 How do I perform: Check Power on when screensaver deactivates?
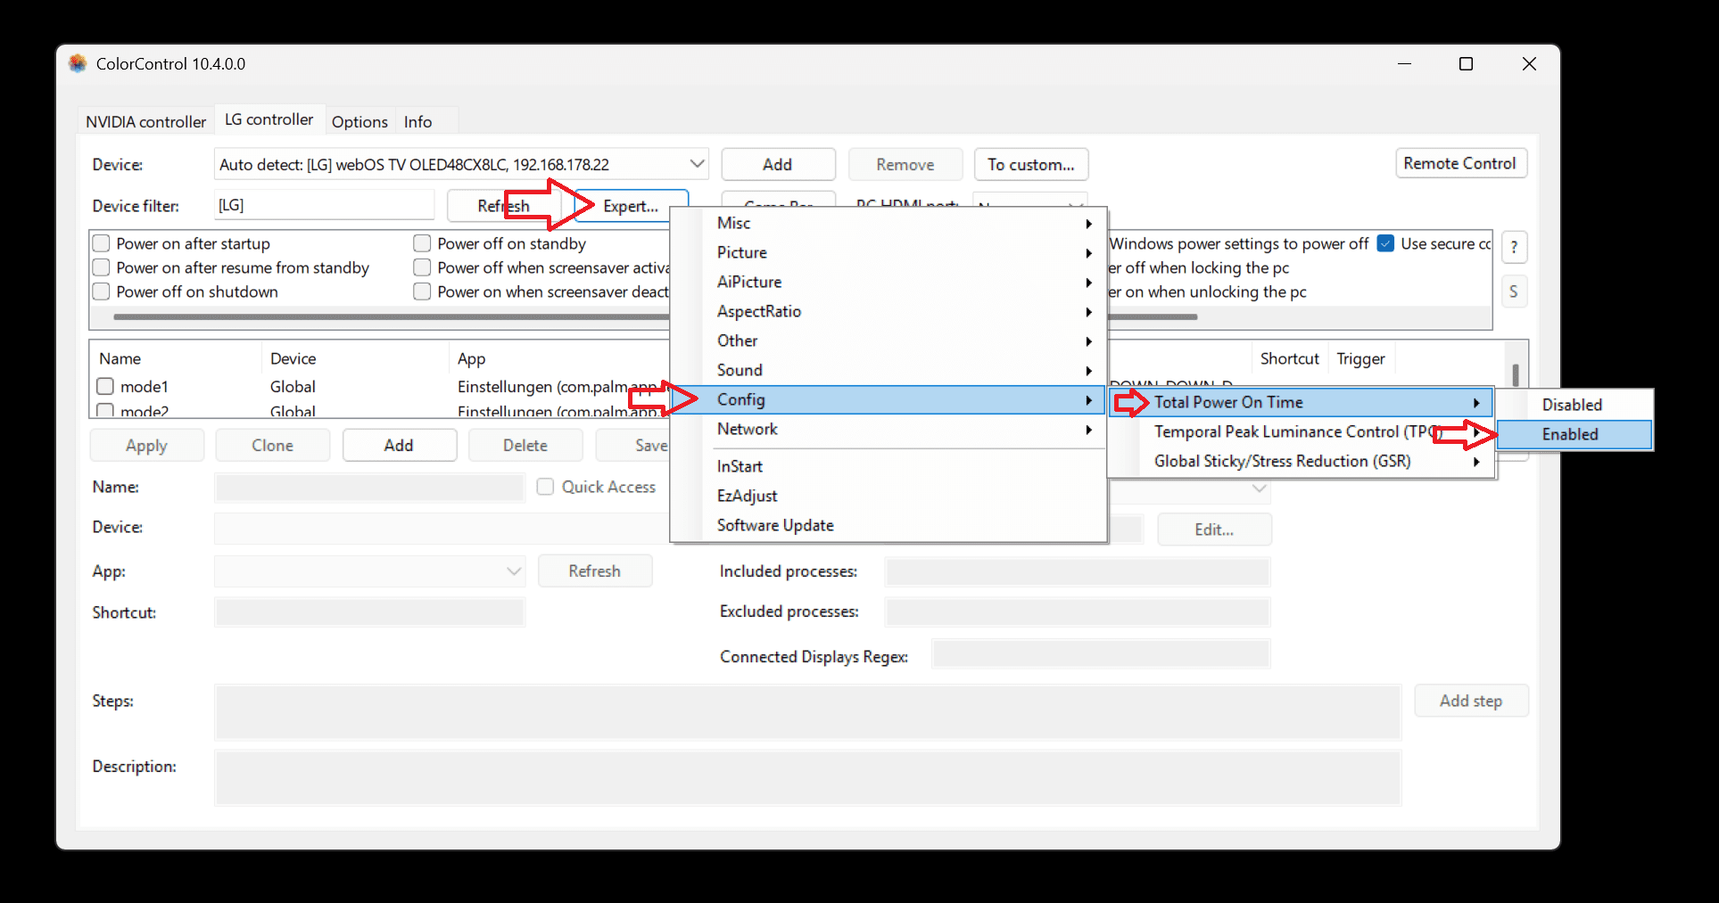click(x=422, y=291)
